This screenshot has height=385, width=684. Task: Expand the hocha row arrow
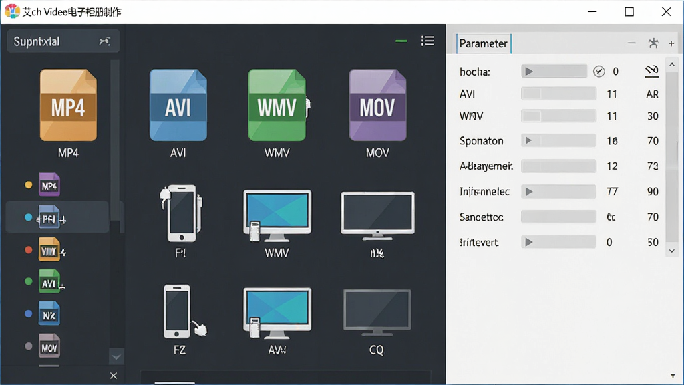529,71
